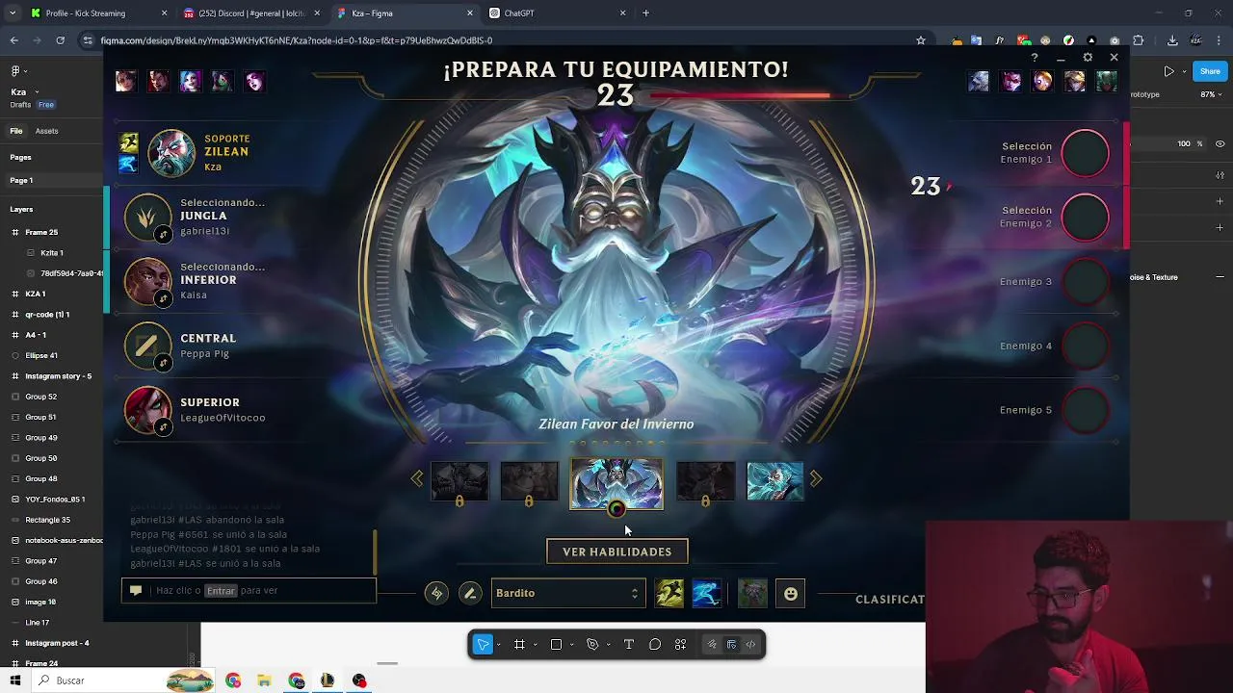This screenshot has width=1233, height=693.
Task: Click the chat input field
Action: [249, 590]
